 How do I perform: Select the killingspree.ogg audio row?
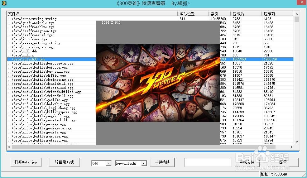(150, 112)
